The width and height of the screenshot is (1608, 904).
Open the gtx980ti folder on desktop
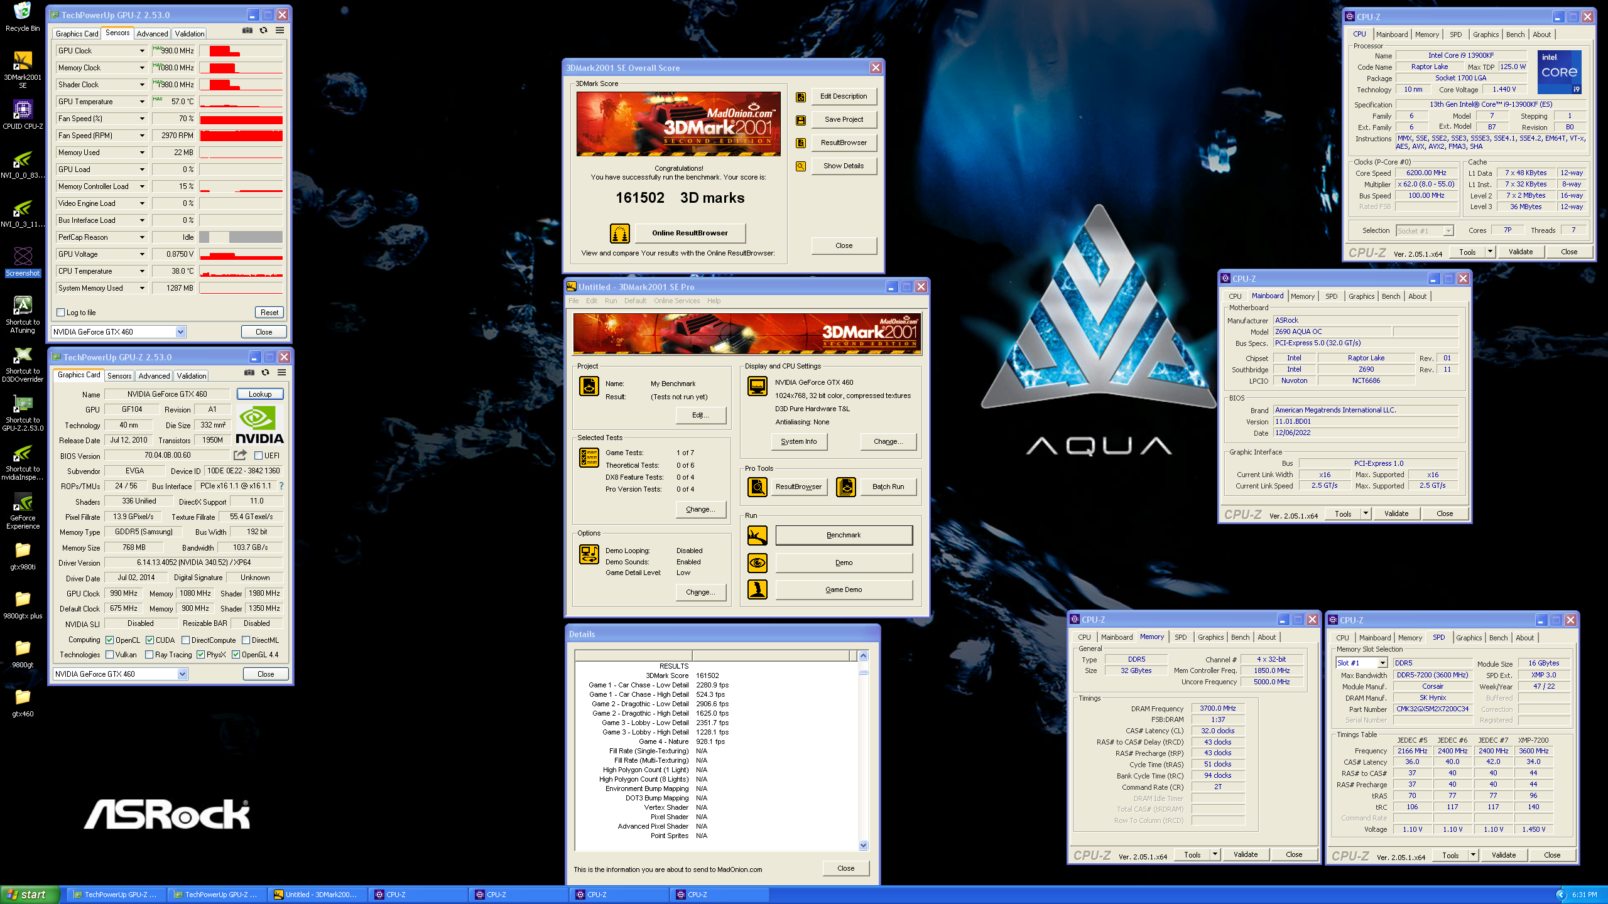coord(23,556)
